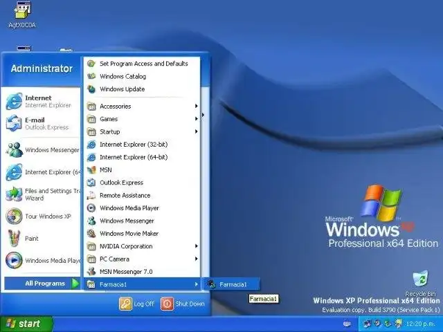Click the Windows Media Player recent program entry
The height and width of the screenshot is (332, 443).
click(42, 260)
